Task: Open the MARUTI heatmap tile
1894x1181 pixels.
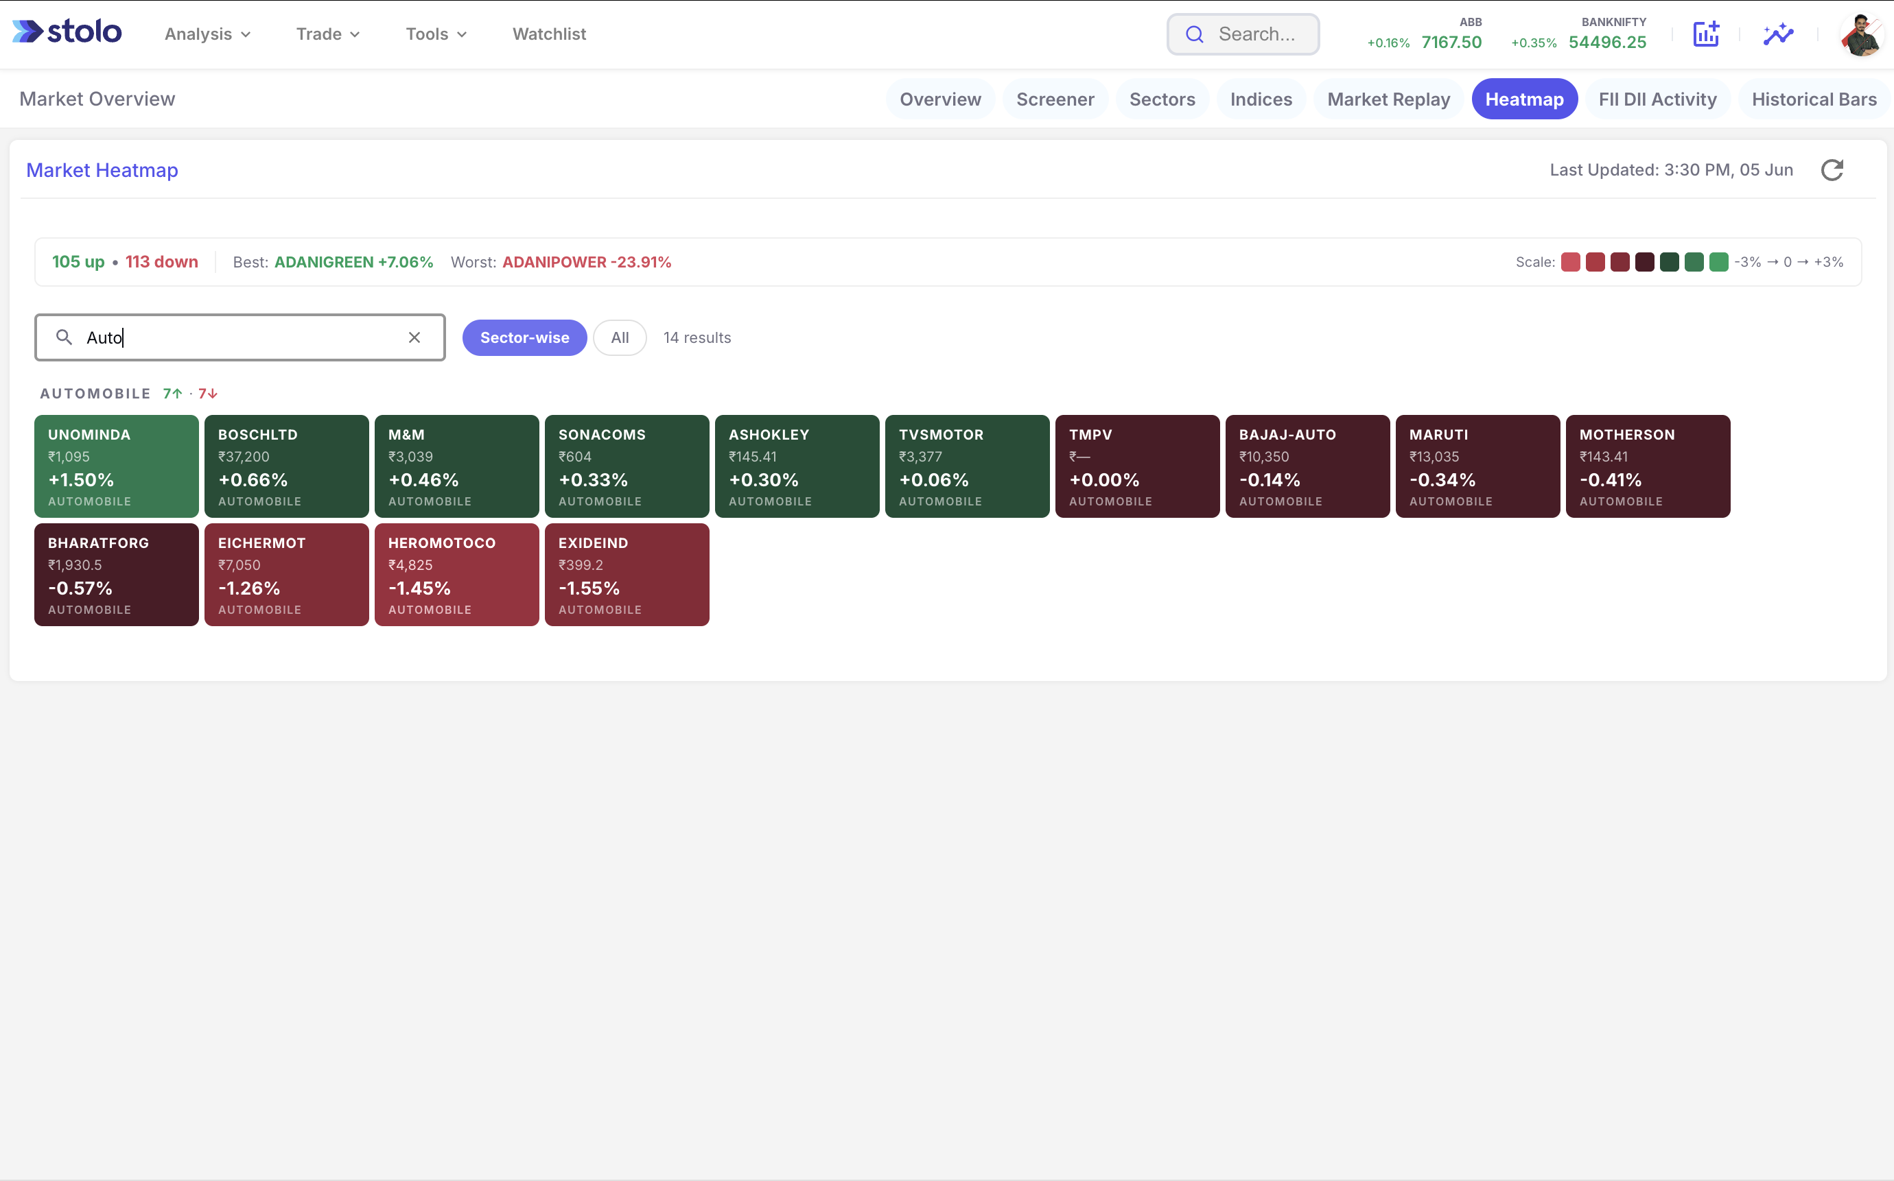Action: pos(1478,466)
